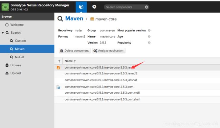Click the Analyze application button
This screenshot has height=128, width=220.
109,51
